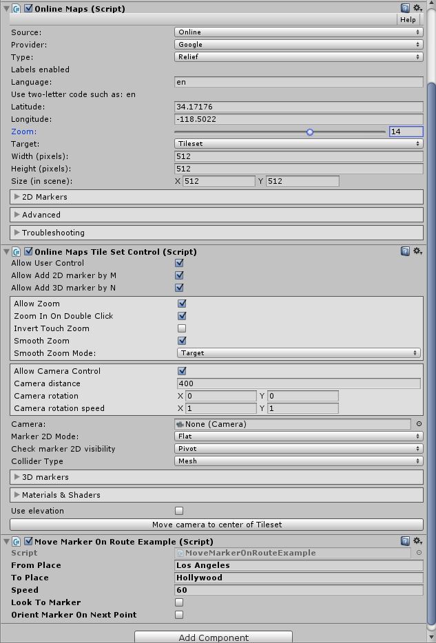The image size is (436, 643).
Task: Click the Add Component button
Action: 214,637
